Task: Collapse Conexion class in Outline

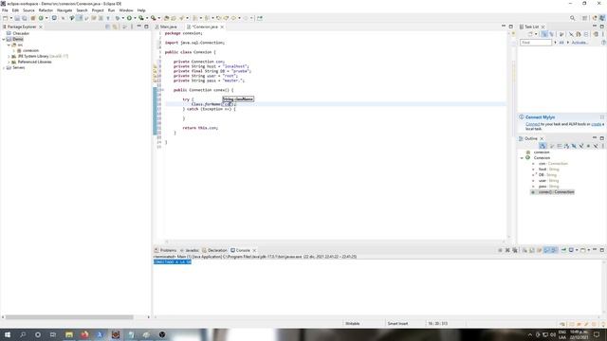Action: 522,158
